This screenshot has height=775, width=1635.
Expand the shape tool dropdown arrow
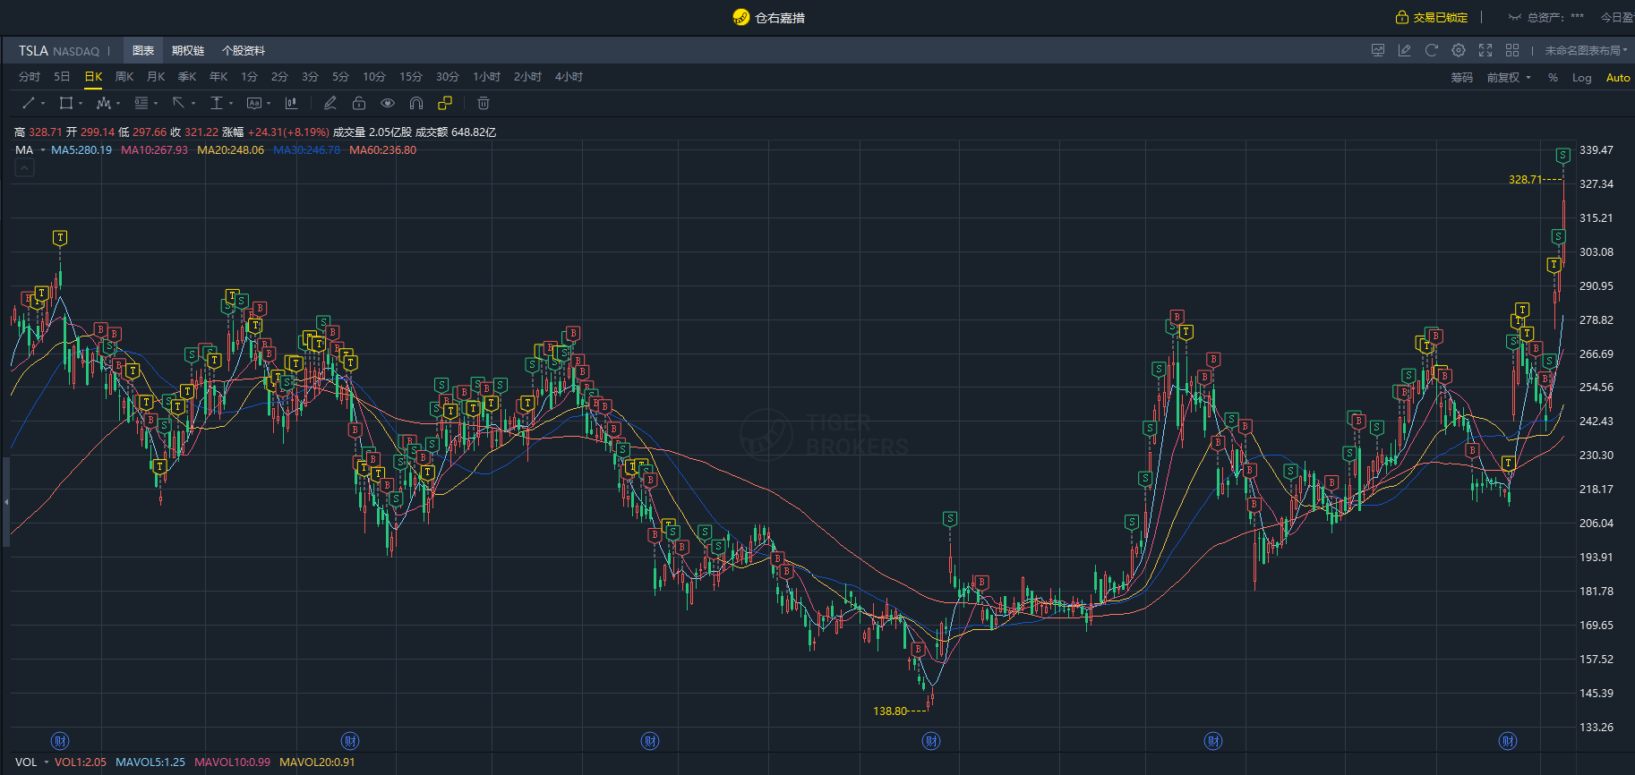pyautogui.click(x=81, y=104)
